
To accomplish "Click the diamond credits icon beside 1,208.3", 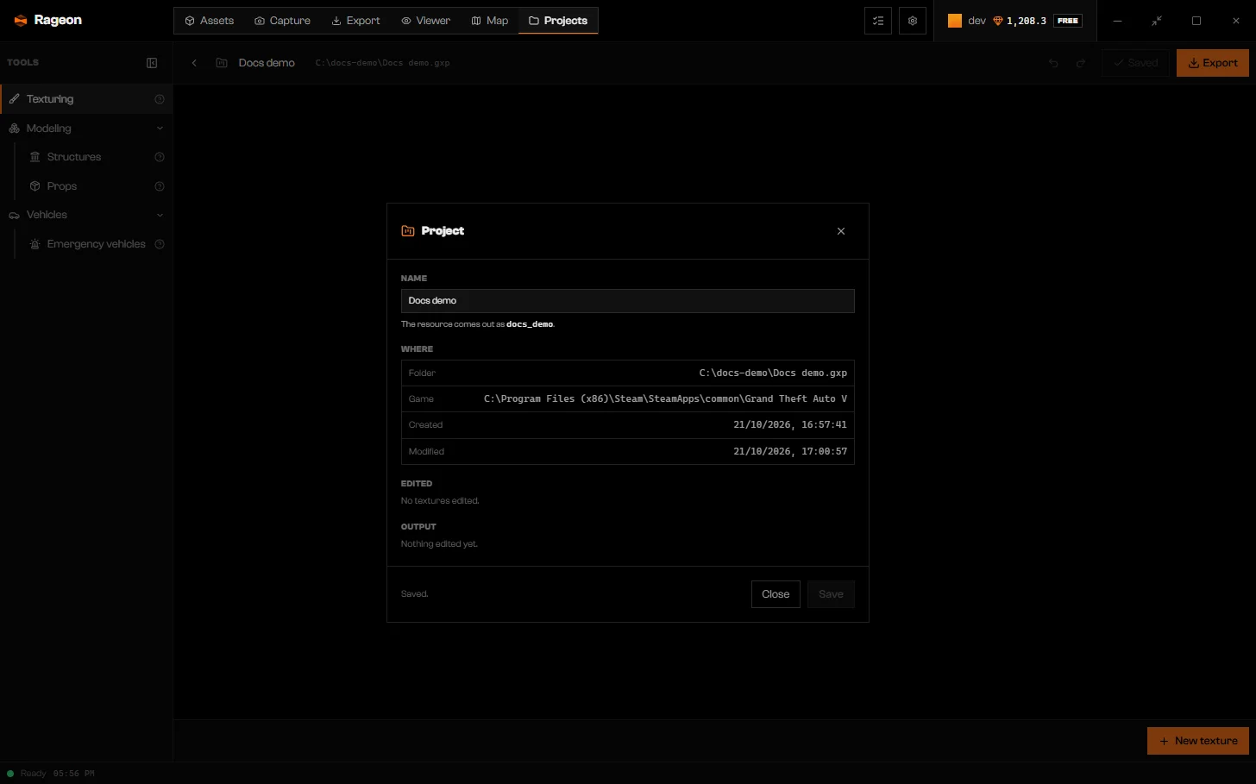I will tap(998, 21).
